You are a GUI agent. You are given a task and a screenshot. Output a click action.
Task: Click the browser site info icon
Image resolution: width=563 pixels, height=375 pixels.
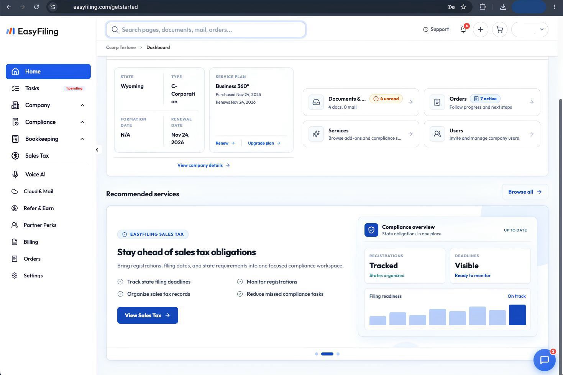click(53, 7)
